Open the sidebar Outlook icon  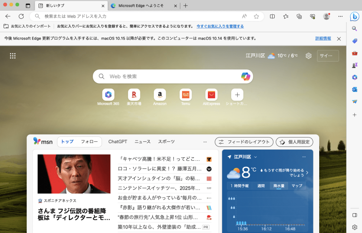point(355,89)
